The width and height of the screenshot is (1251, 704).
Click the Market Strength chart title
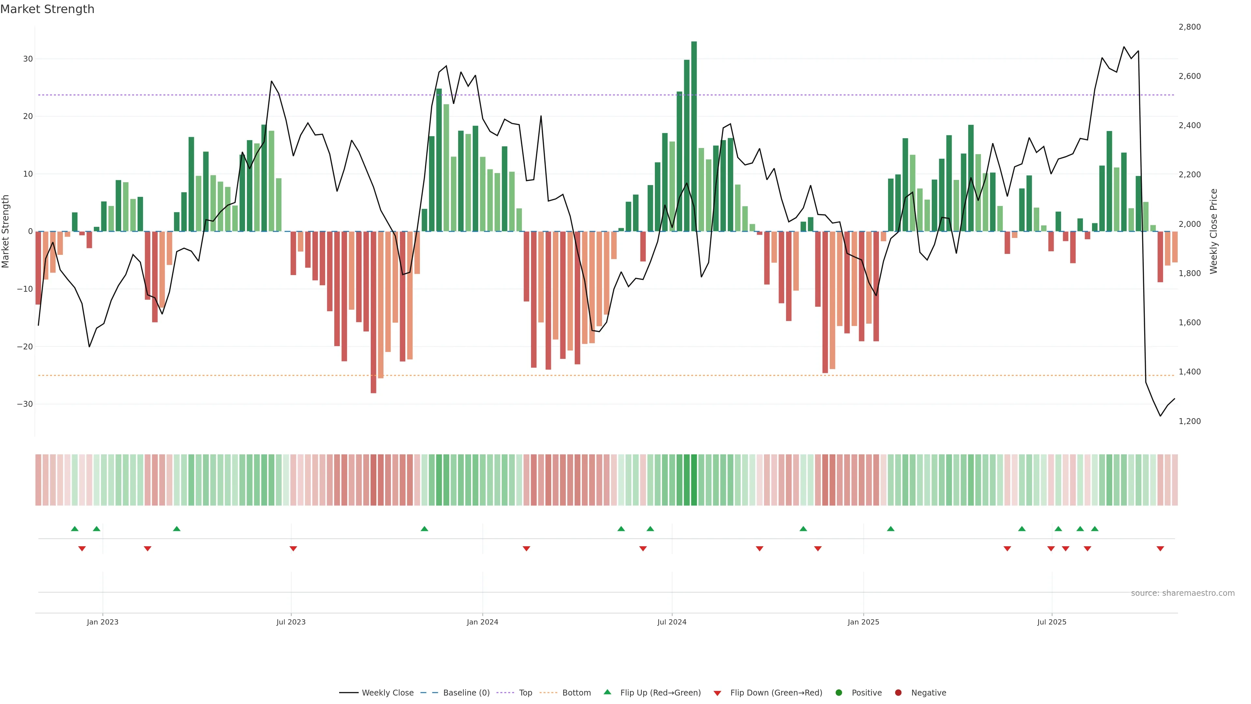point(47,9)
